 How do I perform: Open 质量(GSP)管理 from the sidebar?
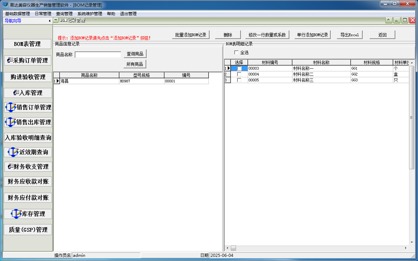point(28,230)
